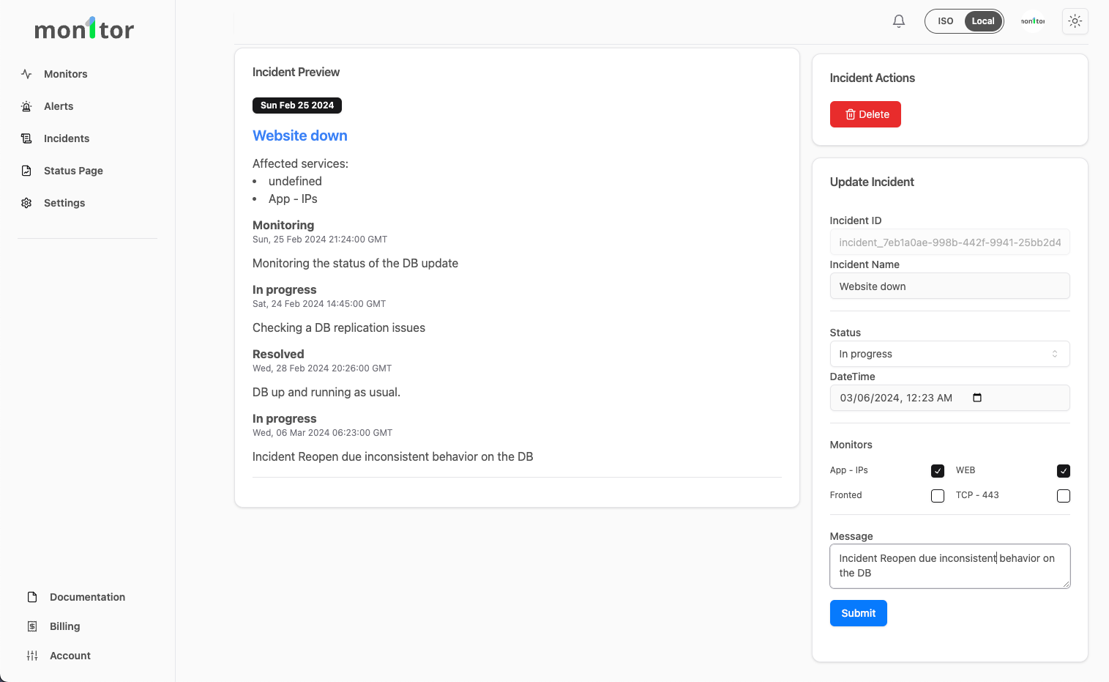Open the Account menu item
1109x682 pixels.
70,656
